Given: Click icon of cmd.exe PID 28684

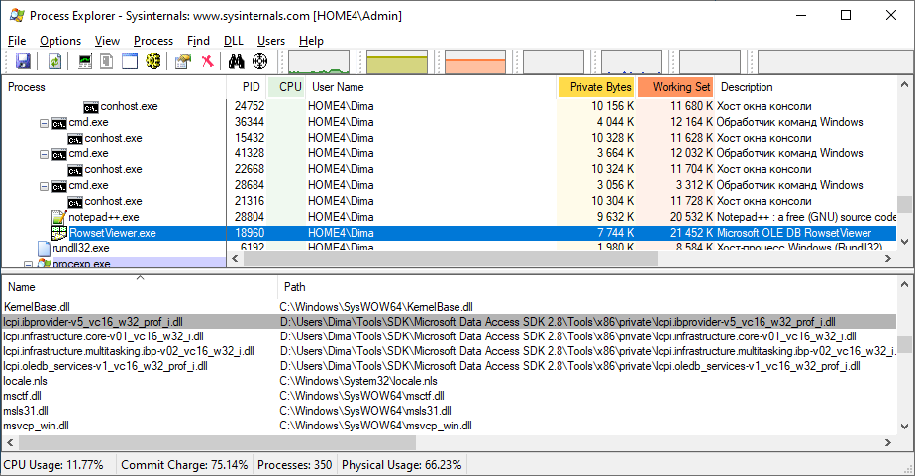Looking at the screenshot, I should (x=59, y=185).
